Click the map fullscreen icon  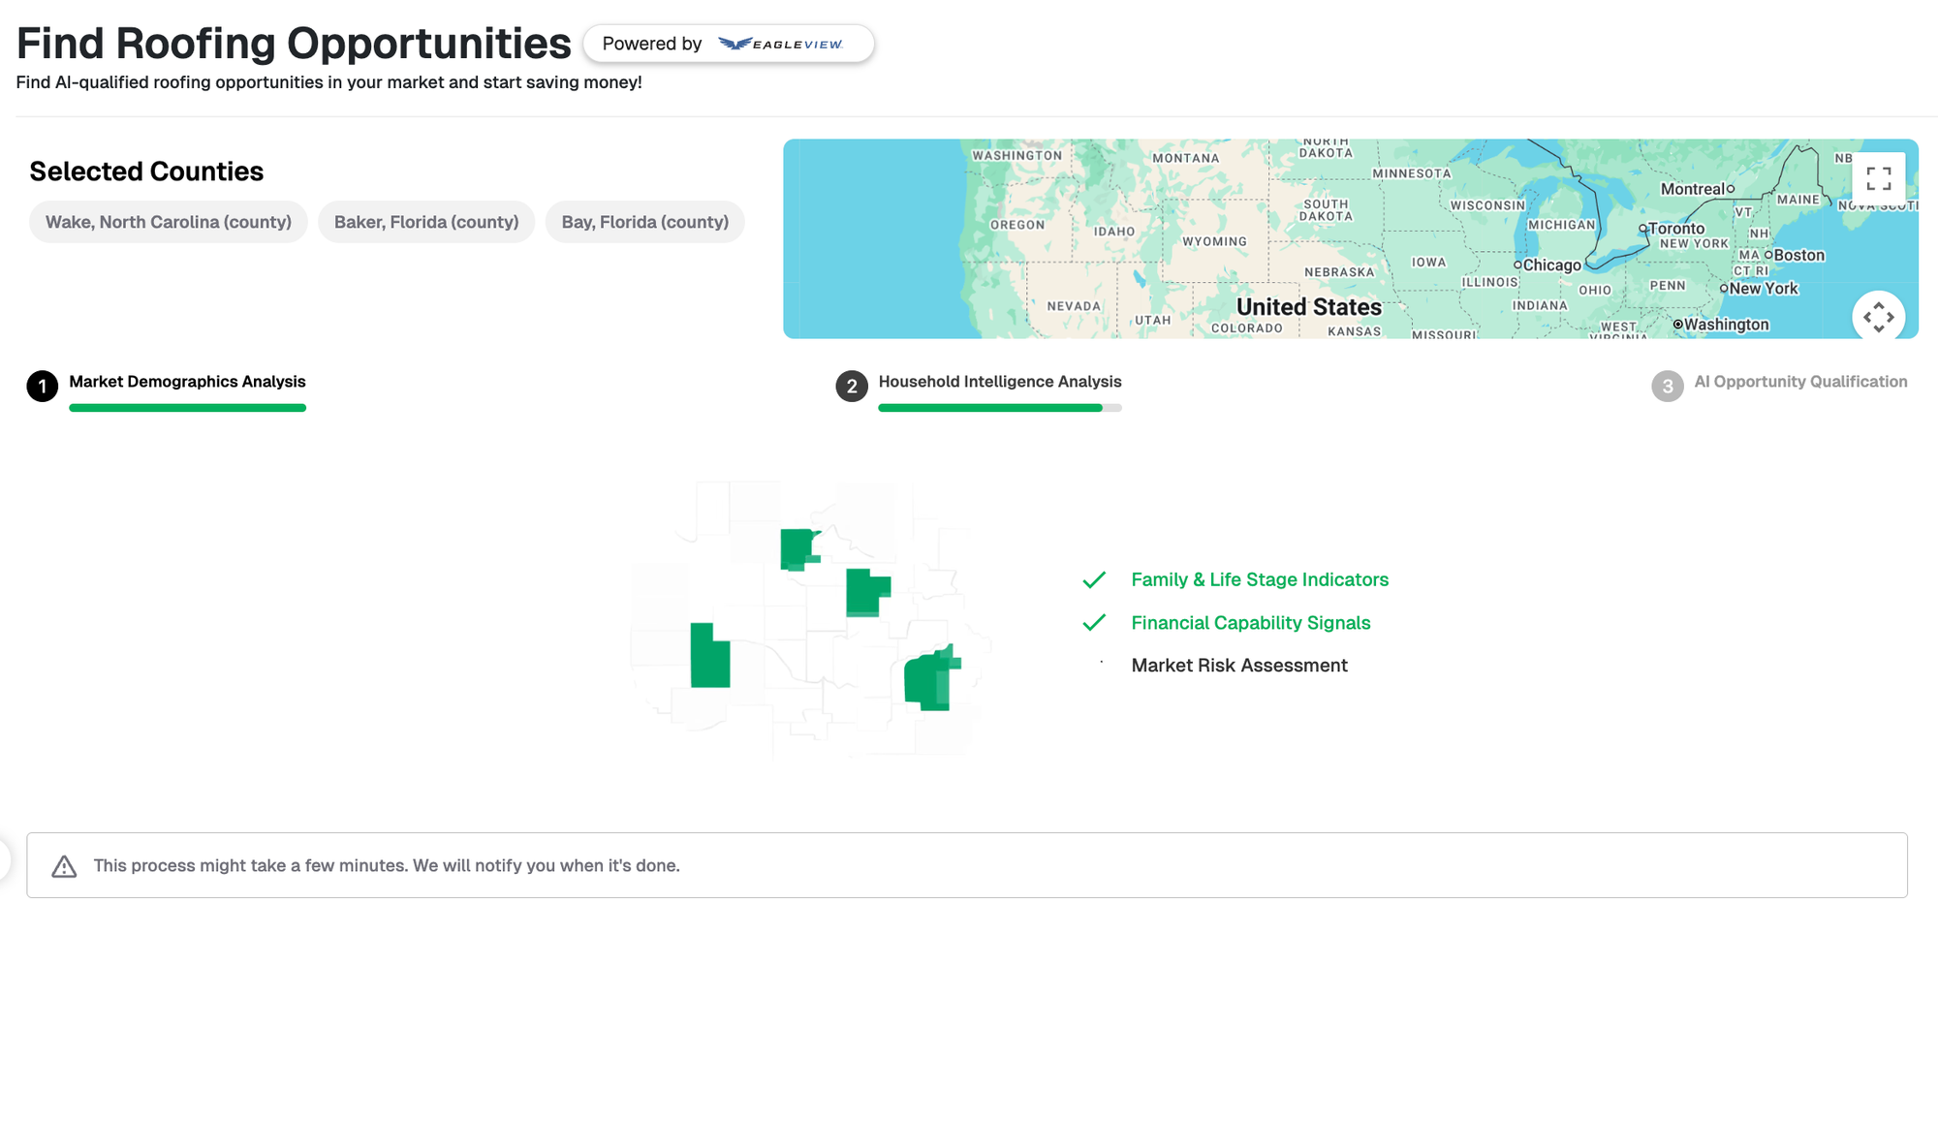[x=1878, y=178]
